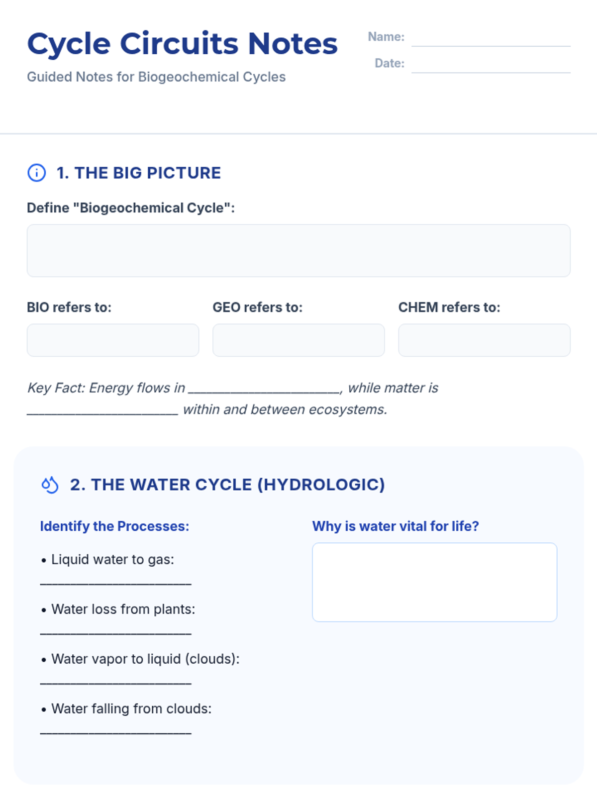The image size is (597, 796).
Task: Click the BIO refers to answer box
Action: 113,340
